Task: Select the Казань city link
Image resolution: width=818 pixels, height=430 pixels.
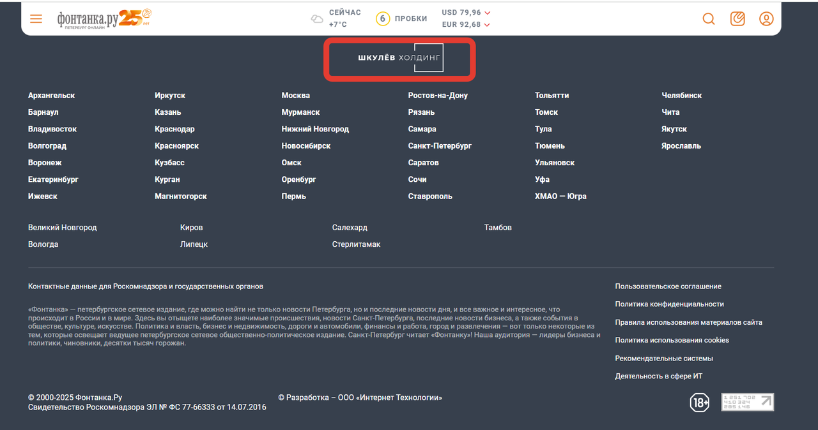Action: point(168,112)
